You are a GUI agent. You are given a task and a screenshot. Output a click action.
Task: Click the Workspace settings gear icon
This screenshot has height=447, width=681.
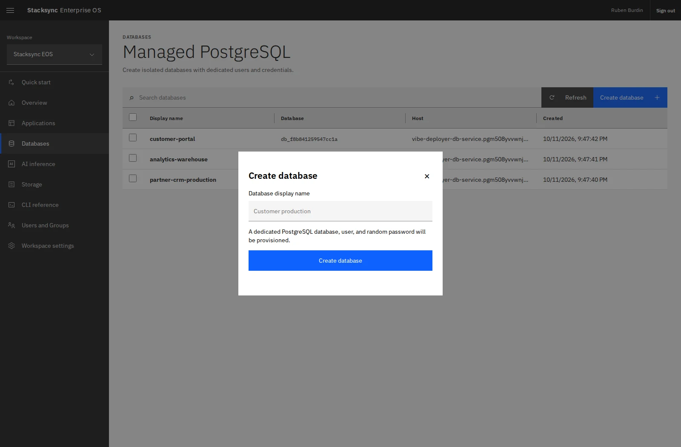pyautogui.click(x=11, y=246)
